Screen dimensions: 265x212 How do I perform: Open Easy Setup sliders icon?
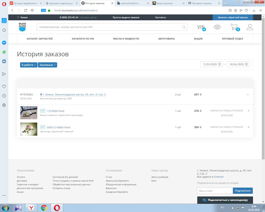pos(261,10)
